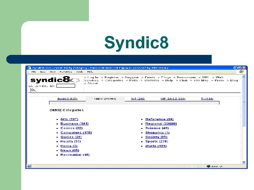
Task: Maximize the Internet Explorer window
Action: [240, 68]
